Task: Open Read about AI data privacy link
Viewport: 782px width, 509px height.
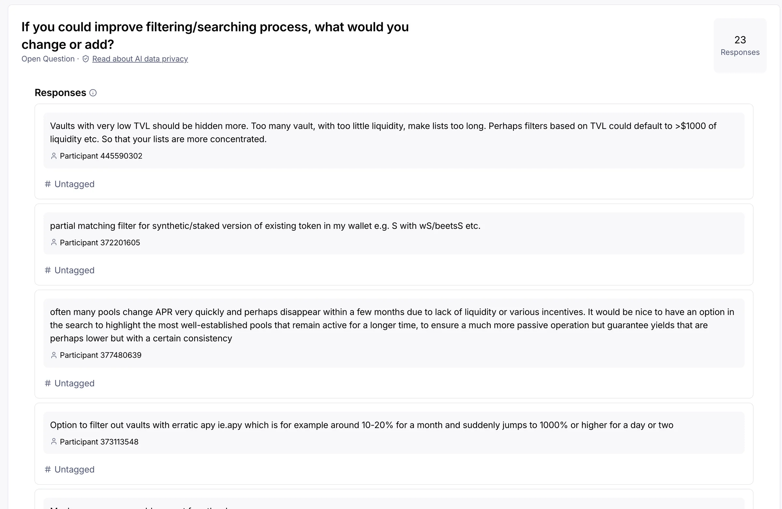Action: click(140, 59)
